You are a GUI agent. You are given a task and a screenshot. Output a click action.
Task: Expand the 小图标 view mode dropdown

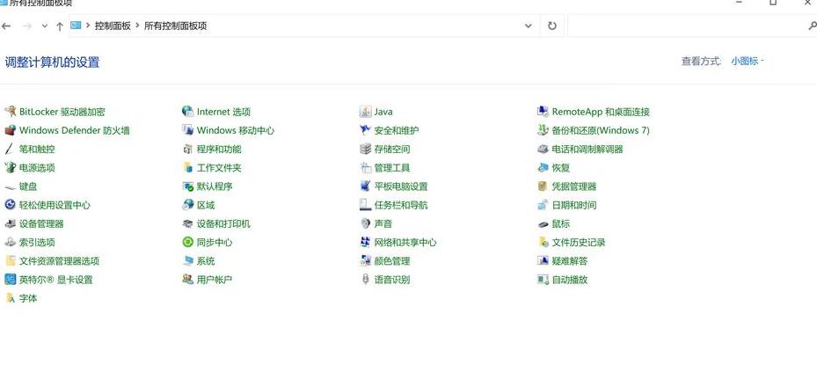click(748, 61)
